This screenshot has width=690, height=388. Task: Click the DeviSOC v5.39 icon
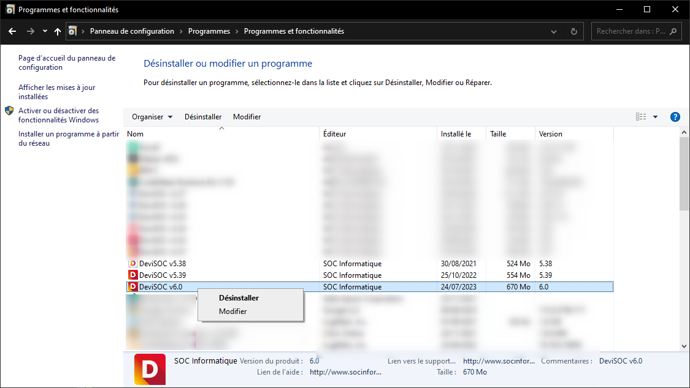(132, 275)
